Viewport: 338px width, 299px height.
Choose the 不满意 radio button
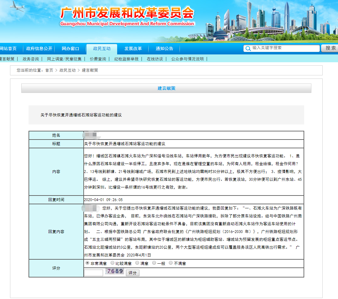click(171, 263)
